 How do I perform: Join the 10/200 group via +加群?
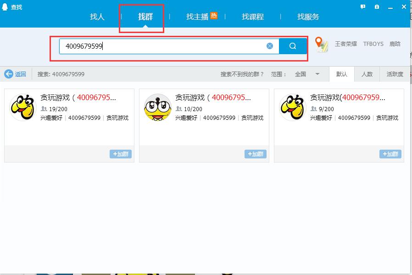256,154
